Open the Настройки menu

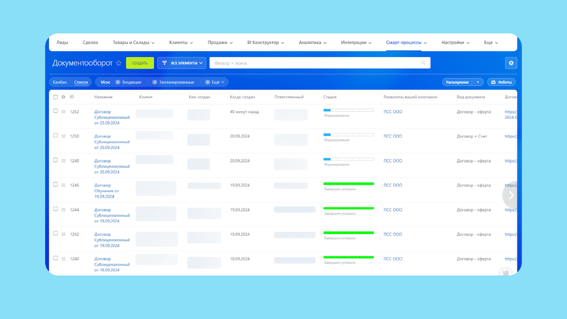pyautogui.click(x=455, y=43)
